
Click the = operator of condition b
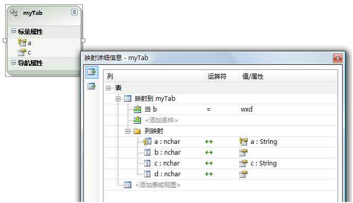pos(209,109)
